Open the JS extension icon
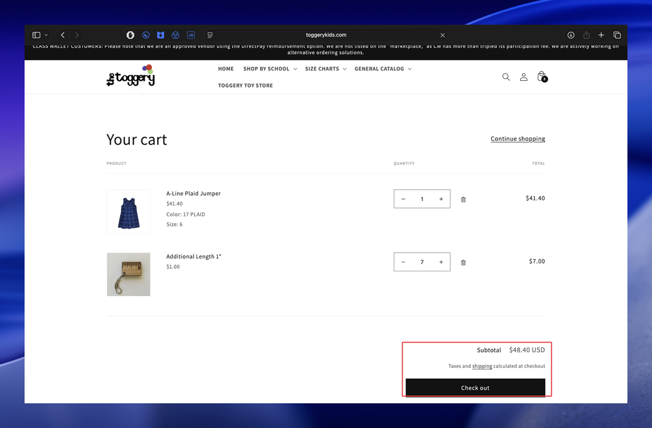This screenshot has height=428, width=652. point(191,35)
